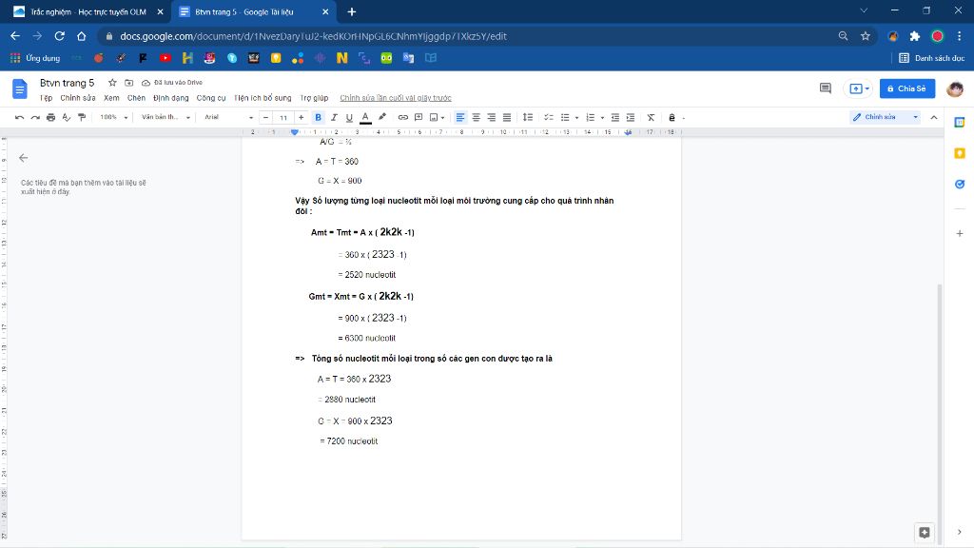
Task: Open numbered list options arrow
Action: [x=602, y=117]
